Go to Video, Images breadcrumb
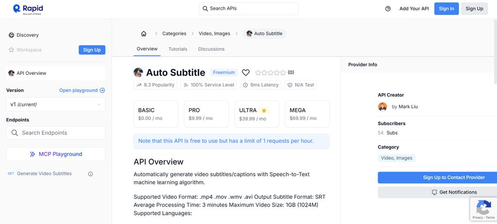497x224 pixels. 214,34
